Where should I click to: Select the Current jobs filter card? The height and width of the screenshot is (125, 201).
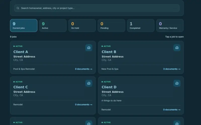pyautogui.click(x=24, y=25)
